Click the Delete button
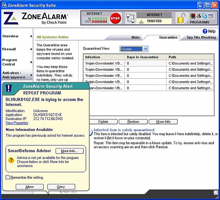The image size is (220, 200). coord(103,121)
